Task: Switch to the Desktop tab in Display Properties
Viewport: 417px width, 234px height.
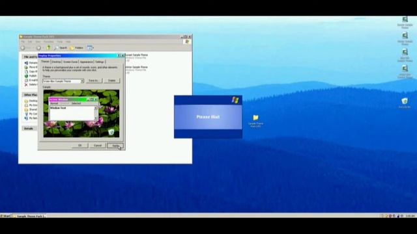Action: click(57, 62)
